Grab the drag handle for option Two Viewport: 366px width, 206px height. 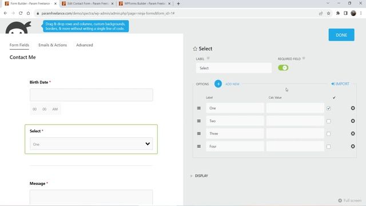(x=199, y=121)
